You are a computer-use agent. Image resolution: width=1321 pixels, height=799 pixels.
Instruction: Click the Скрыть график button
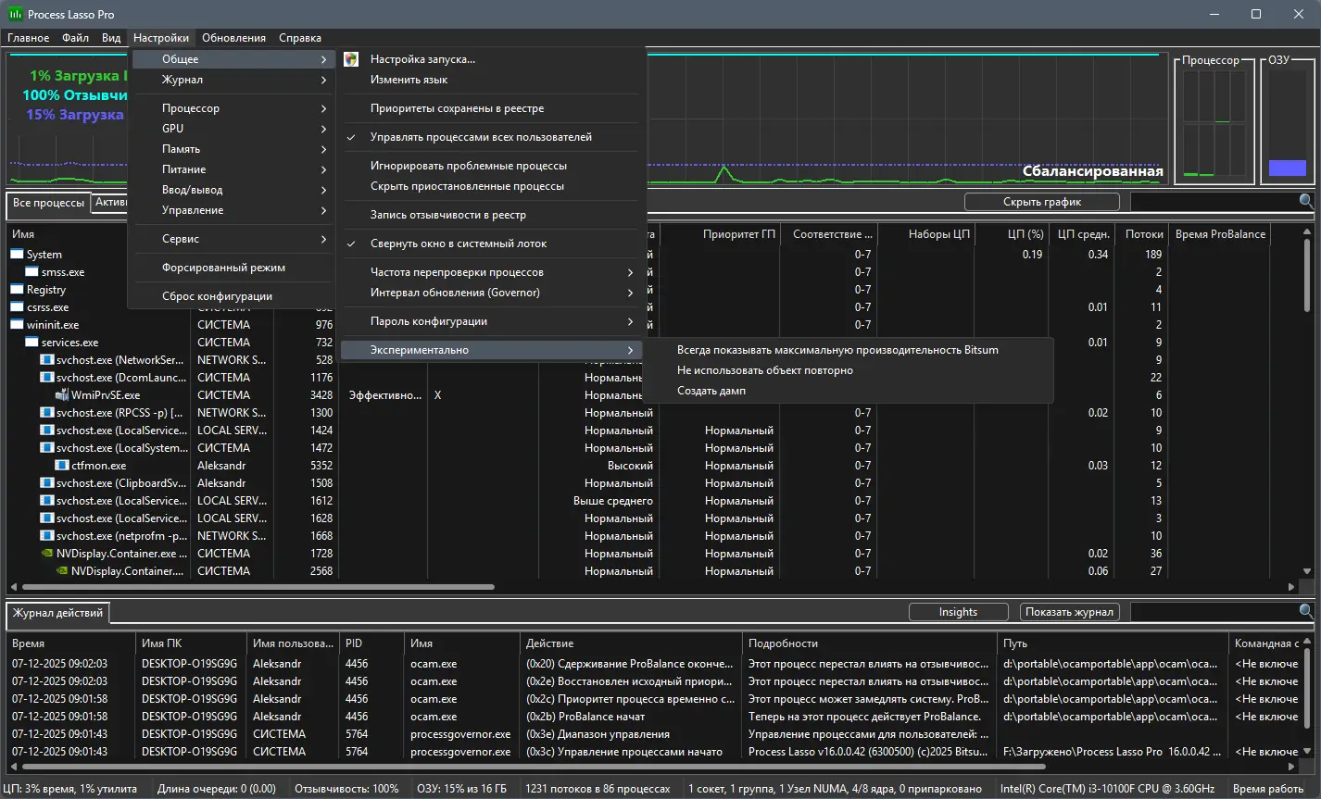[x=1041, y=202]
